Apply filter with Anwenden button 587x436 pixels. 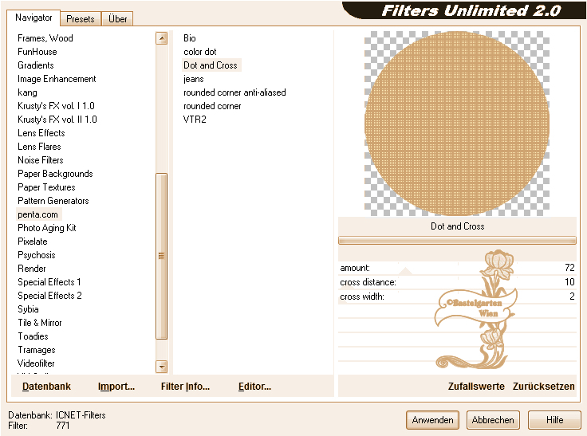pyautogui.click(x=432, y=420)
